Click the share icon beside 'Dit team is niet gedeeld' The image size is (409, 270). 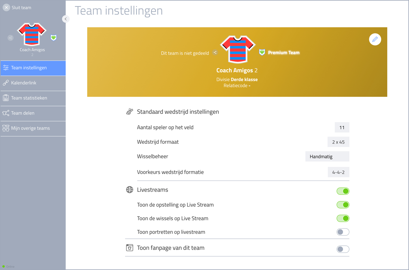[x=215, y=52]
